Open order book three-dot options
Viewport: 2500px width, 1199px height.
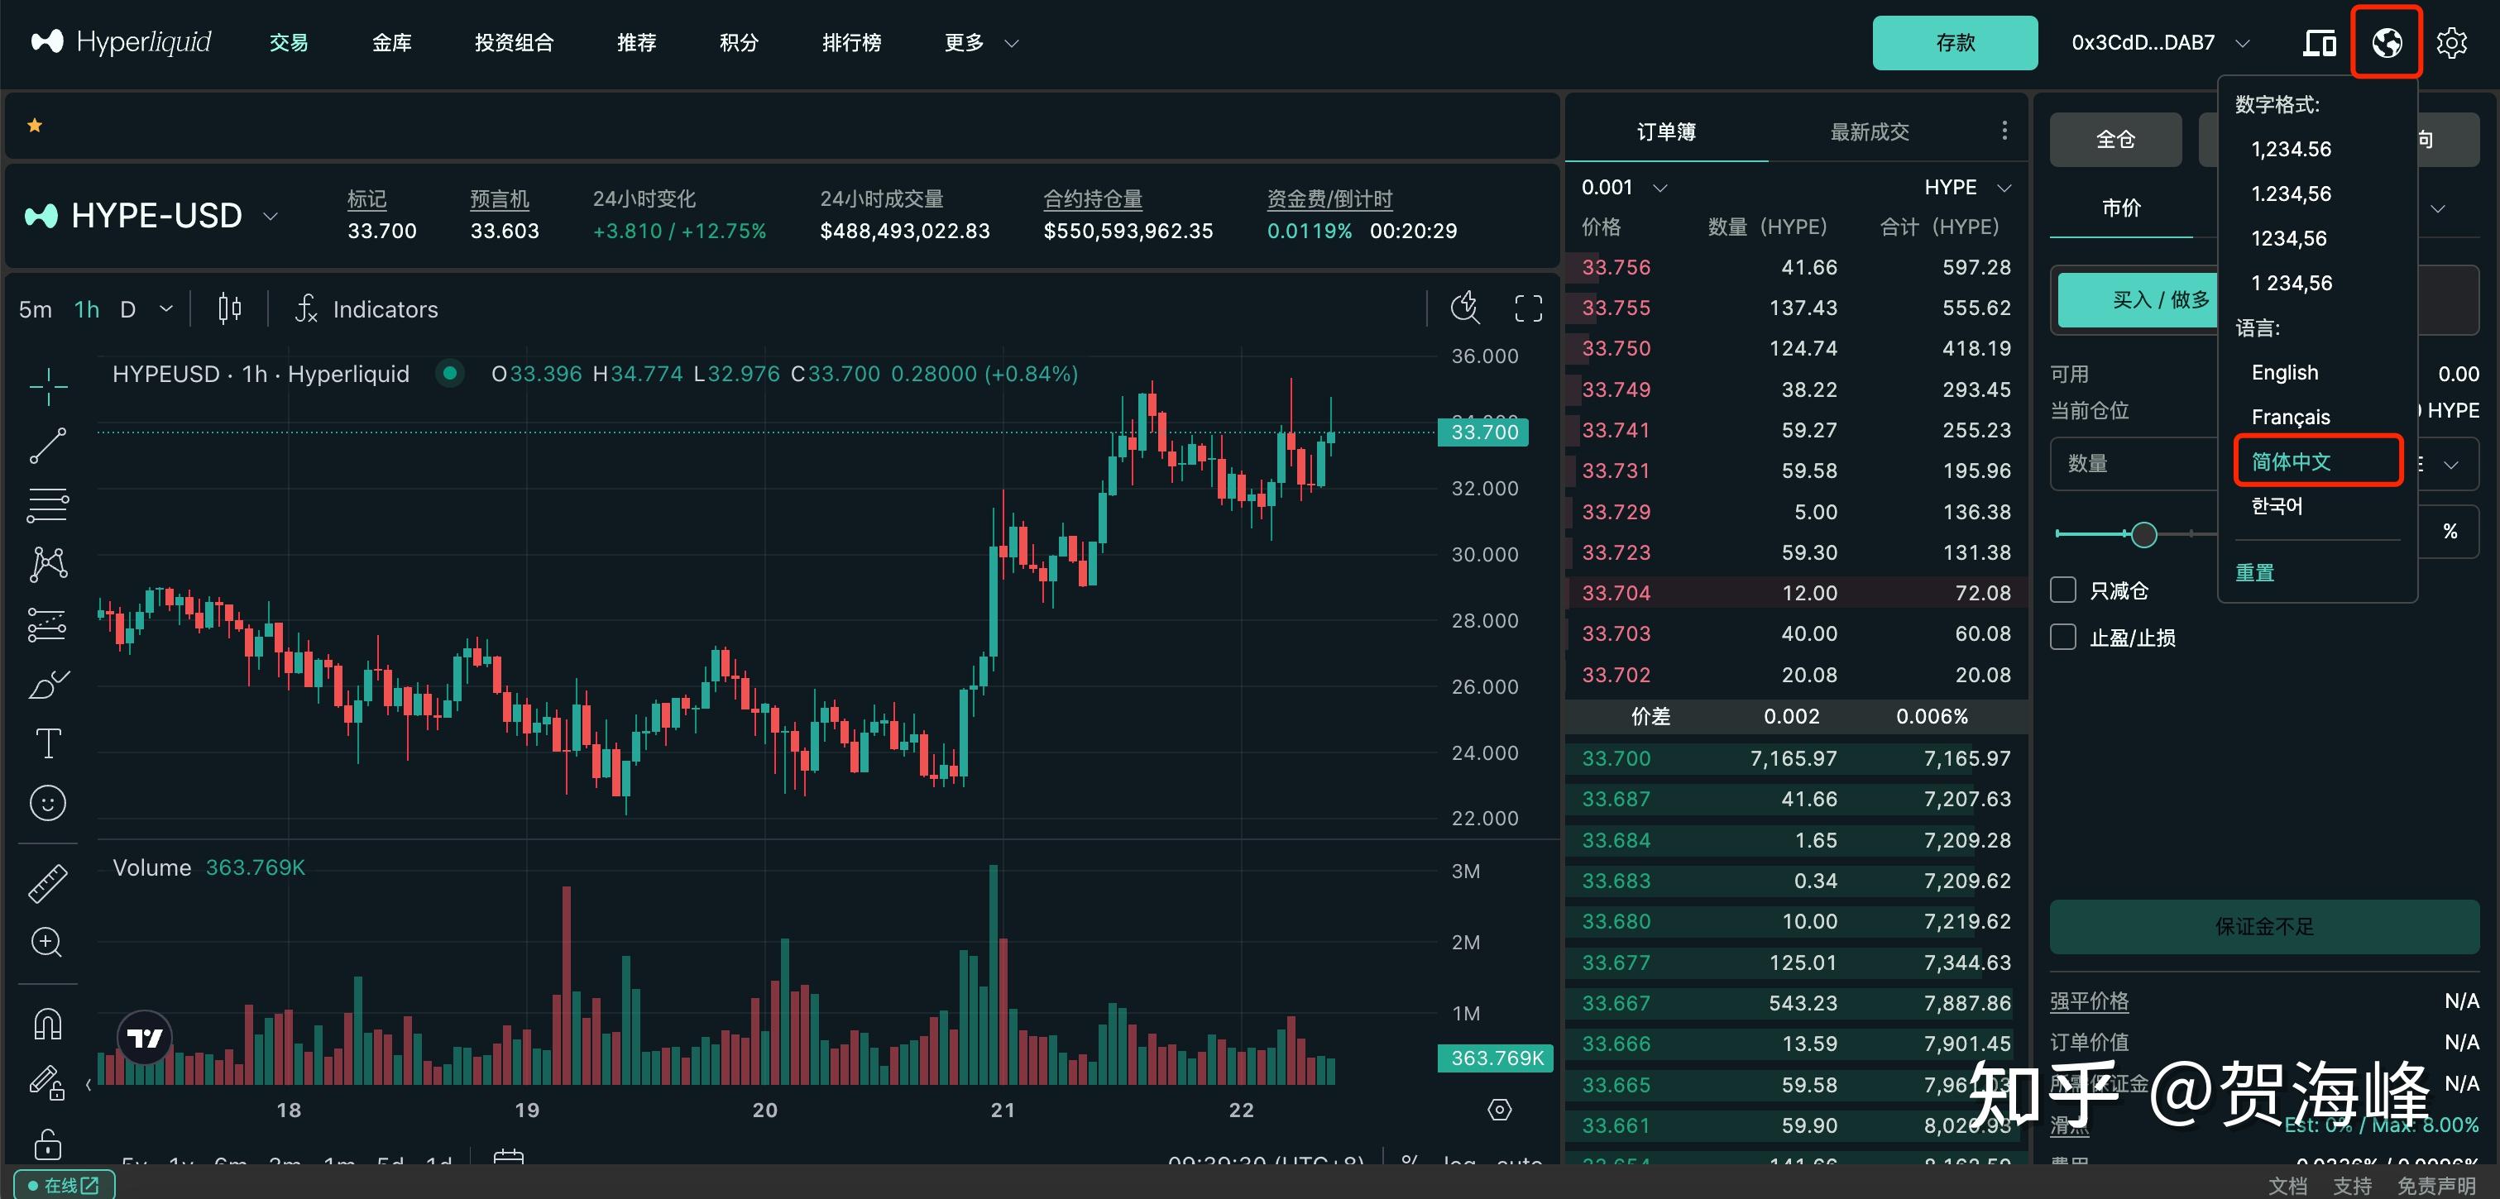(x=2004, y=131)
